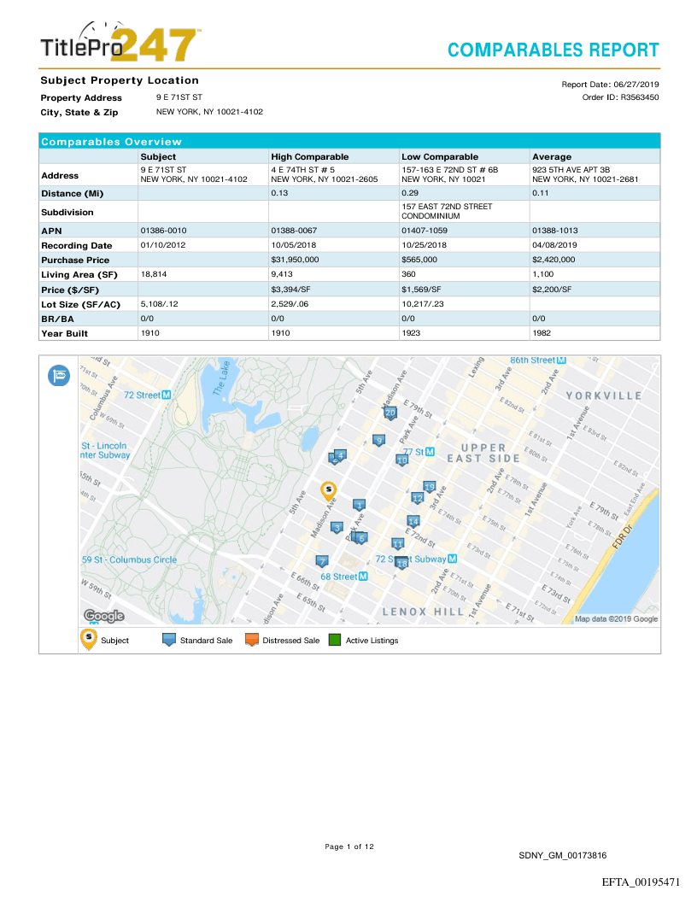The image size is (697, 902).
Task: Open comparable marker 14 on the map
Action: (413, 521)
